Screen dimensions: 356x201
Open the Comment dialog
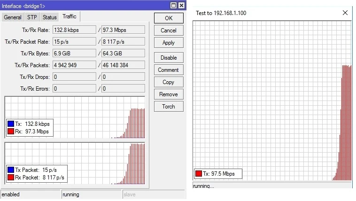click(168, 70)
